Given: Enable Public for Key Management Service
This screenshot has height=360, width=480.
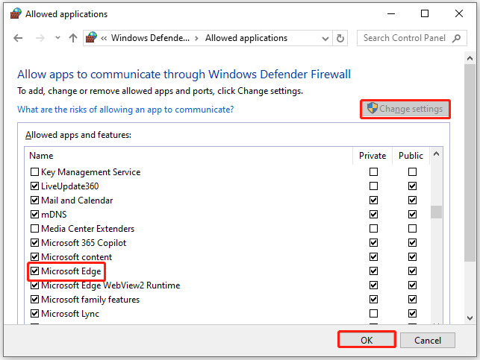Looking at the screenshot, I should (412, 171).
